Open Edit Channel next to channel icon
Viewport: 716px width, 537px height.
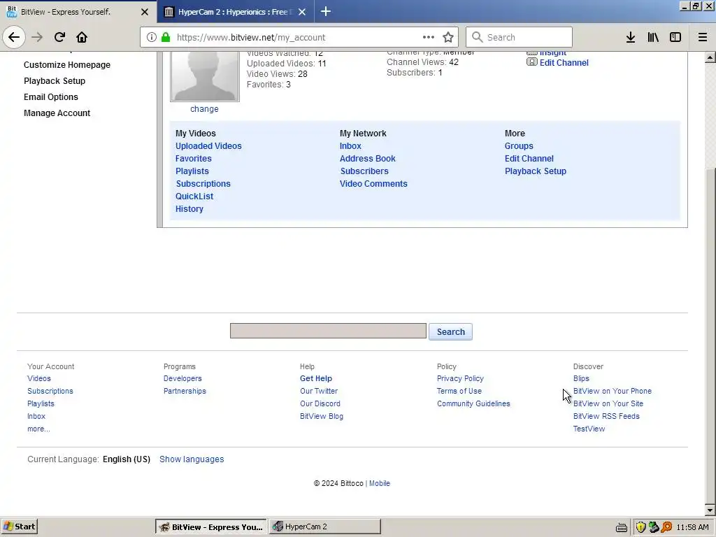564,62
